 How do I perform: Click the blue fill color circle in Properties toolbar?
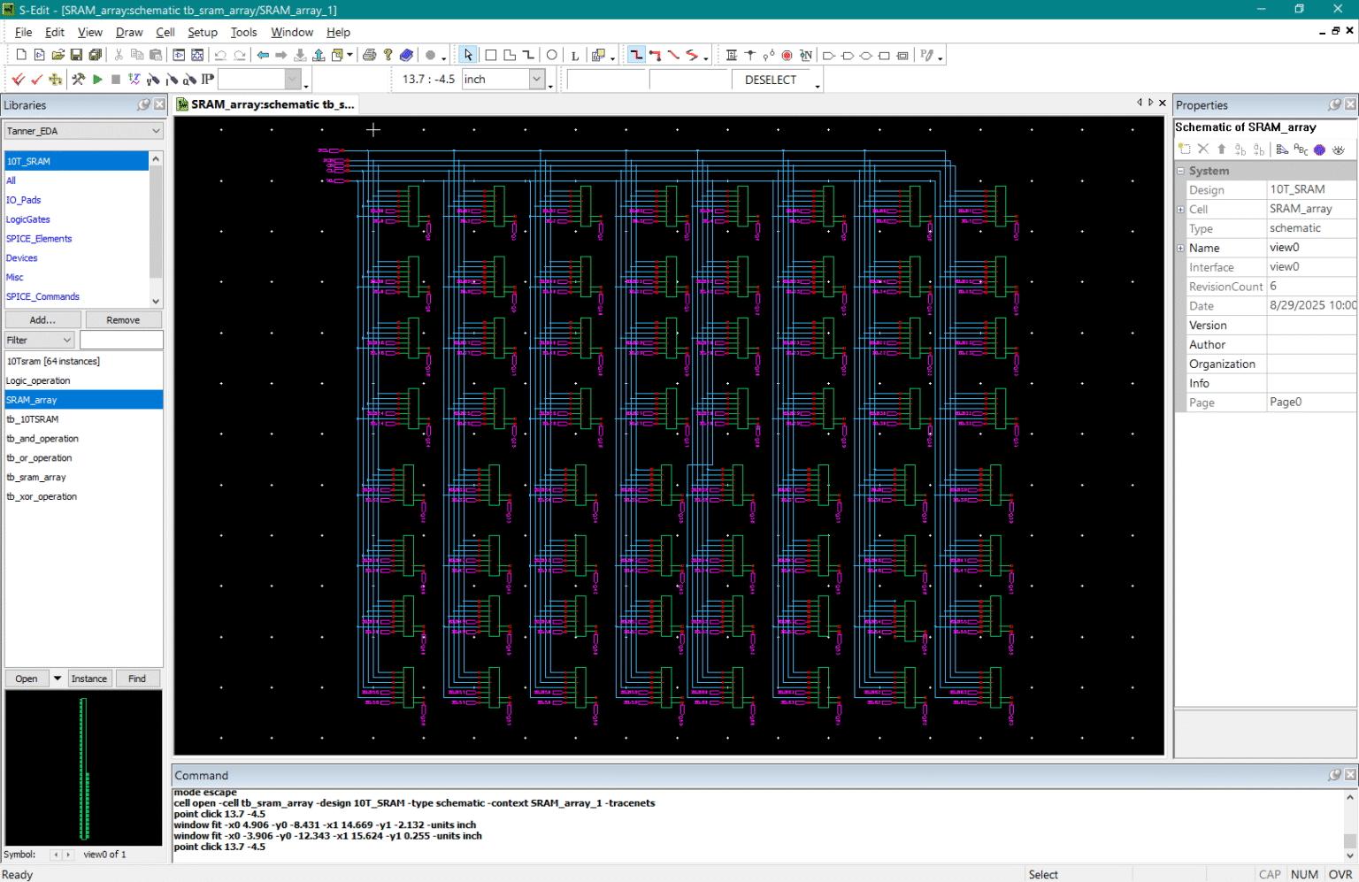click(x=1319, y=150)
